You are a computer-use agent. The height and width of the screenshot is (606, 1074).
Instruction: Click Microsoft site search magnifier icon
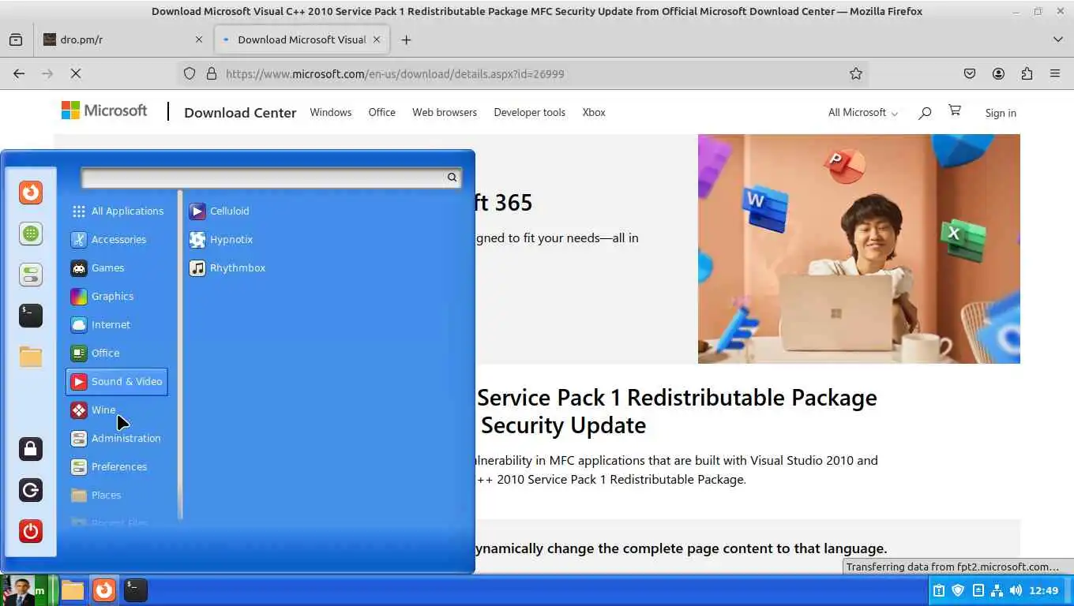tap(925, 113)
